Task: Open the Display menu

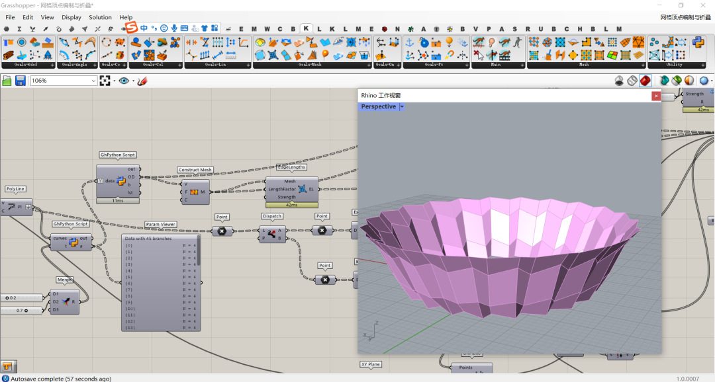Action: click(x=71, y=17)
